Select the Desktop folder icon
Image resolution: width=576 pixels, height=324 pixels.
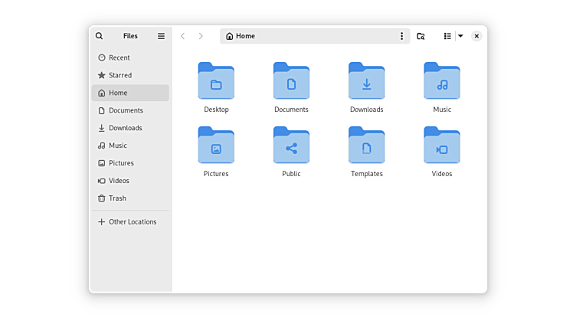216,81
